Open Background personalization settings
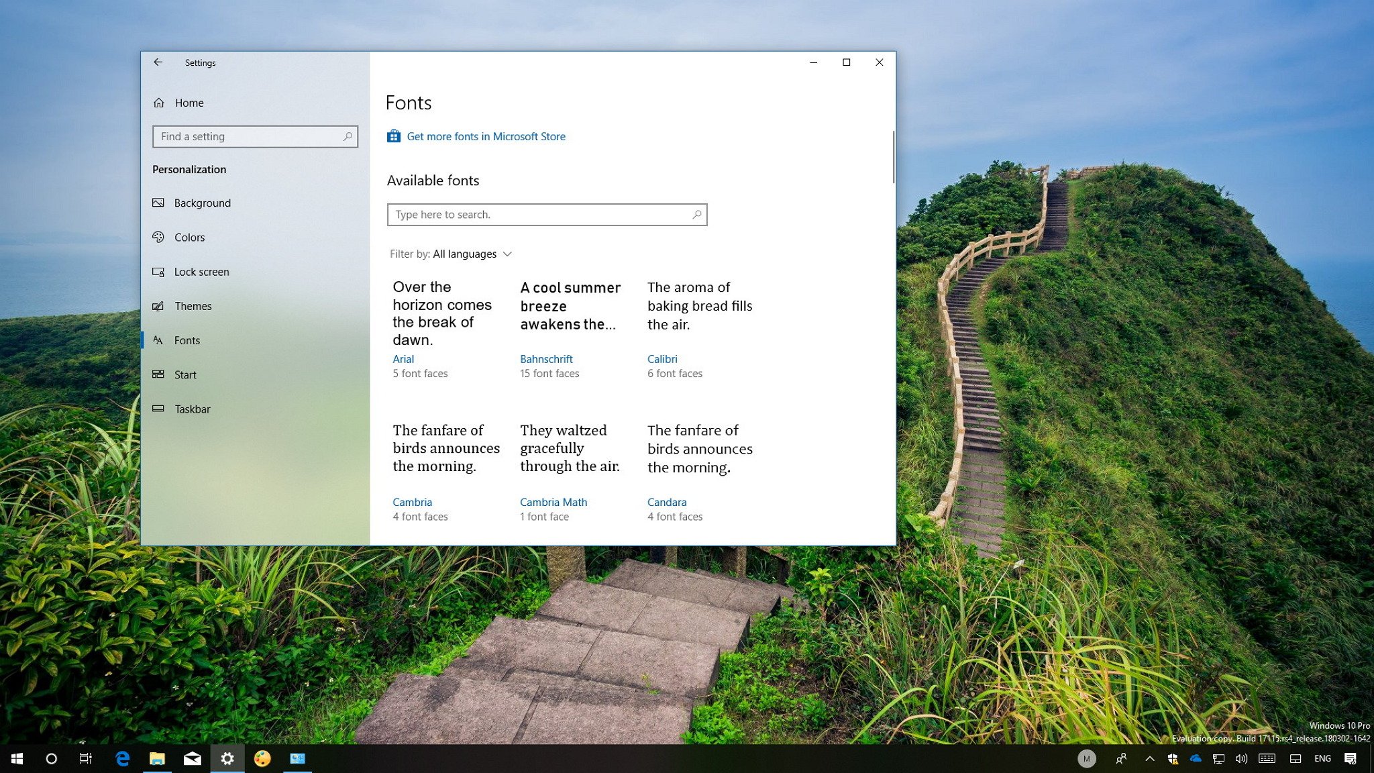 203,203
